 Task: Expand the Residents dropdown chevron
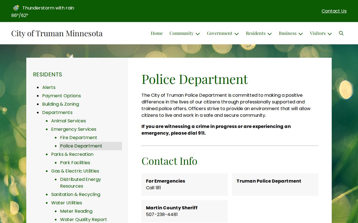pyautogui.click(x=270, y=34)
